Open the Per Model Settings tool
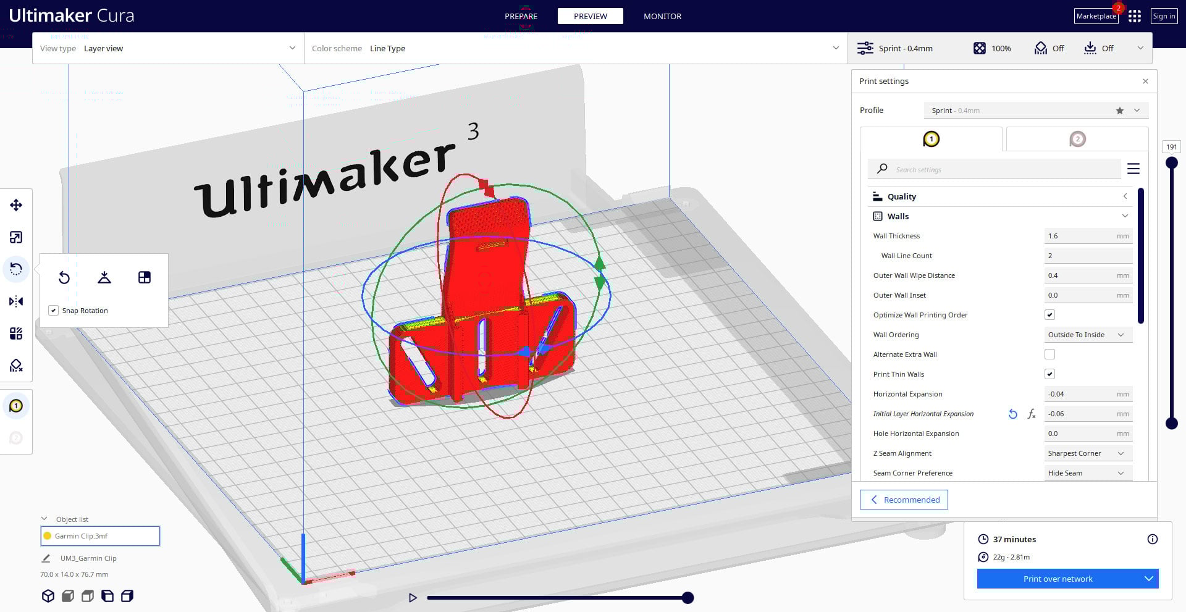 point(16,333)
